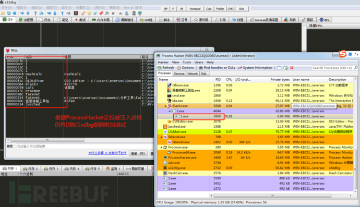This screenshot has height=207, width=360.
Task: Open System information in Process Hacker
Action: (255, 68)
